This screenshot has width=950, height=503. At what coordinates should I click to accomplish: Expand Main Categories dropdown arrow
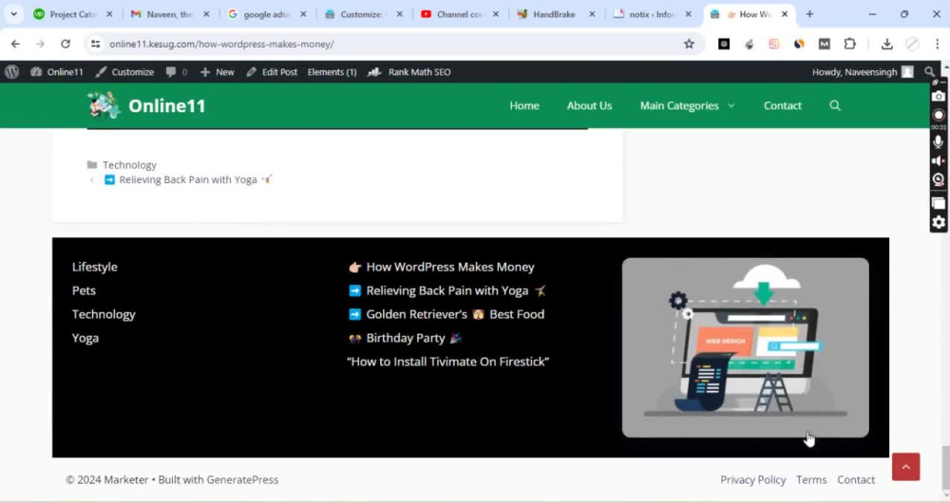point(731,105)
